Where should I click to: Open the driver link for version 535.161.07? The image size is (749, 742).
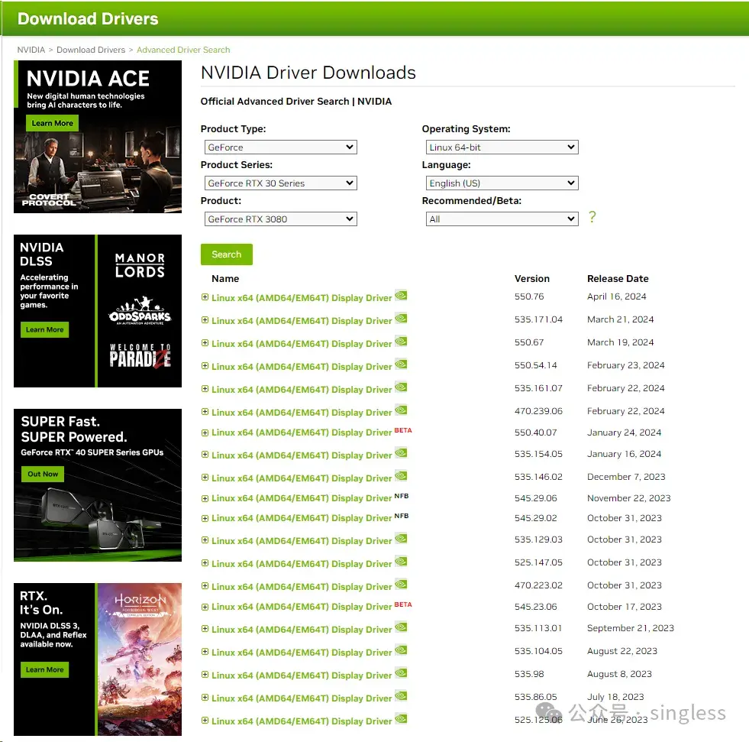click(x=302, y=390)
